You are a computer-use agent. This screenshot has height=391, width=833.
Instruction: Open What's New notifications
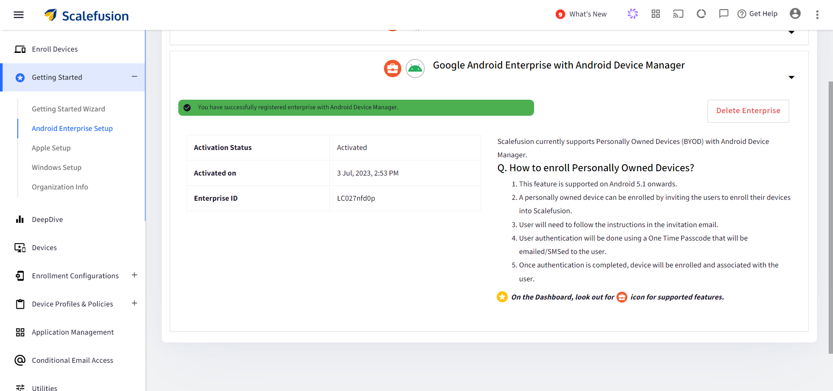tap(581, 14)
